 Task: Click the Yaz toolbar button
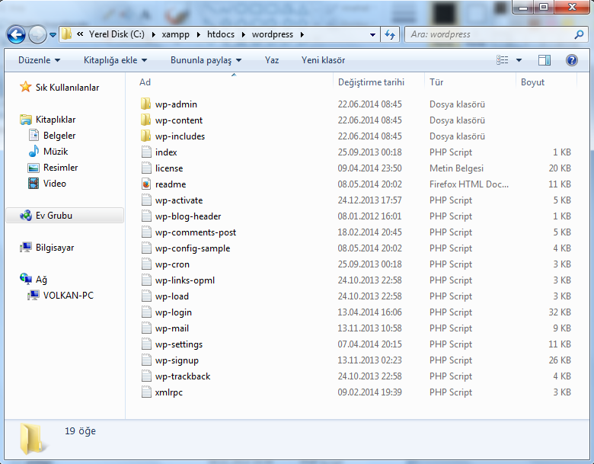click(272, 60)
